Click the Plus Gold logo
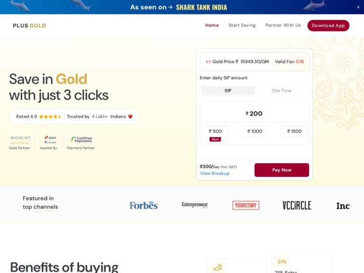The image size is (364, 273). 29,26
